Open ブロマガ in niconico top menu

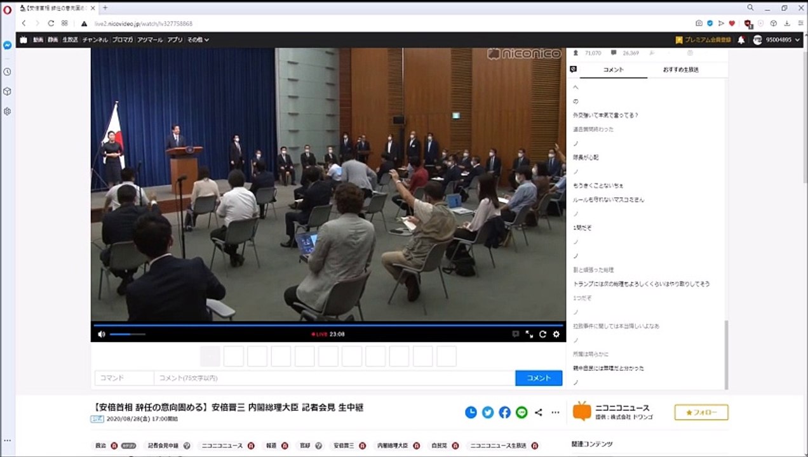click(x=123, y=39)
